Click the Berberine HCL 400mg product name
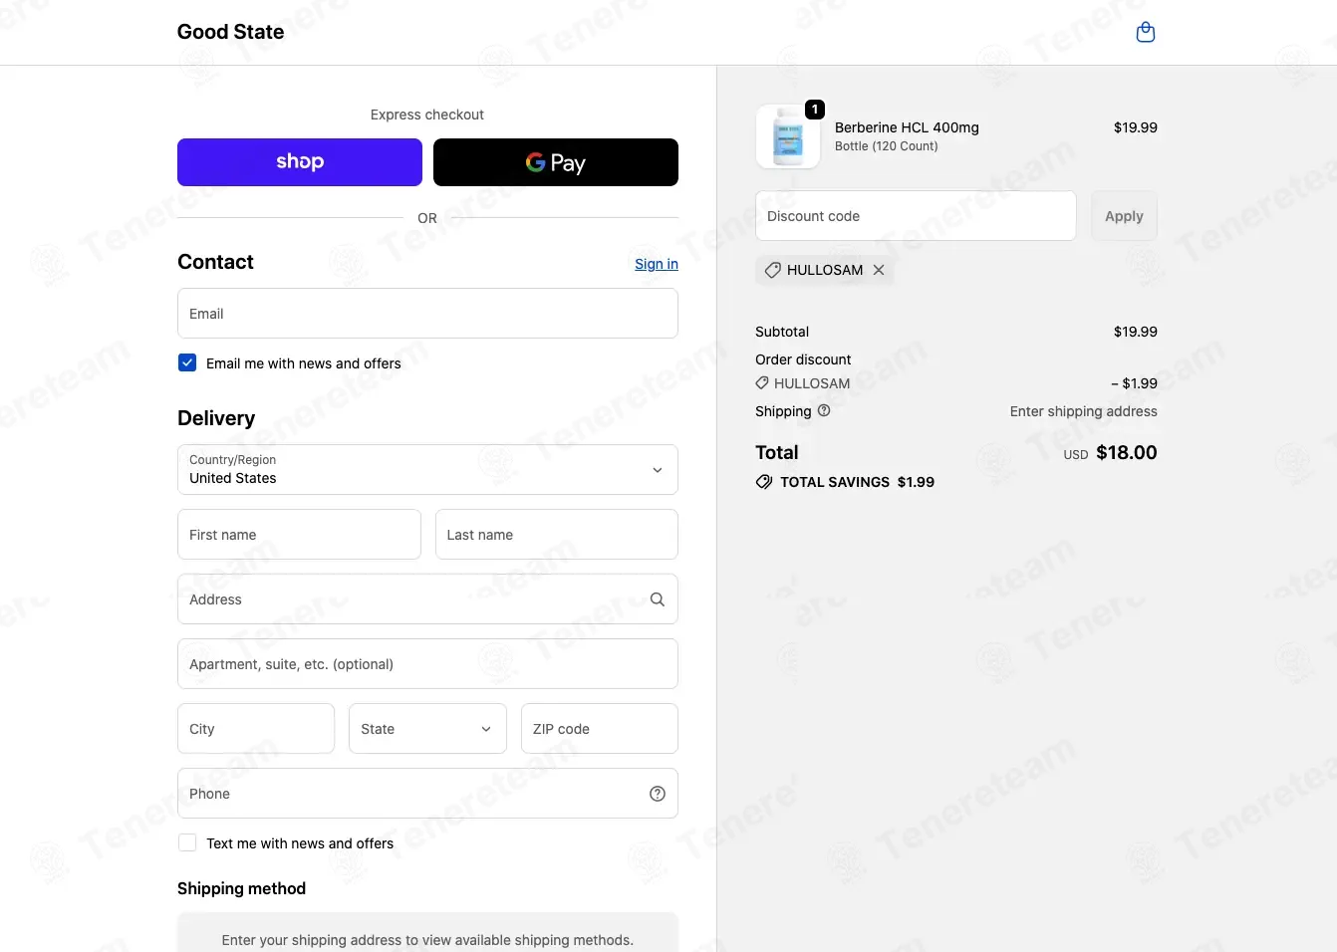This screenshot has height=952, width=1337. point(907,127)
